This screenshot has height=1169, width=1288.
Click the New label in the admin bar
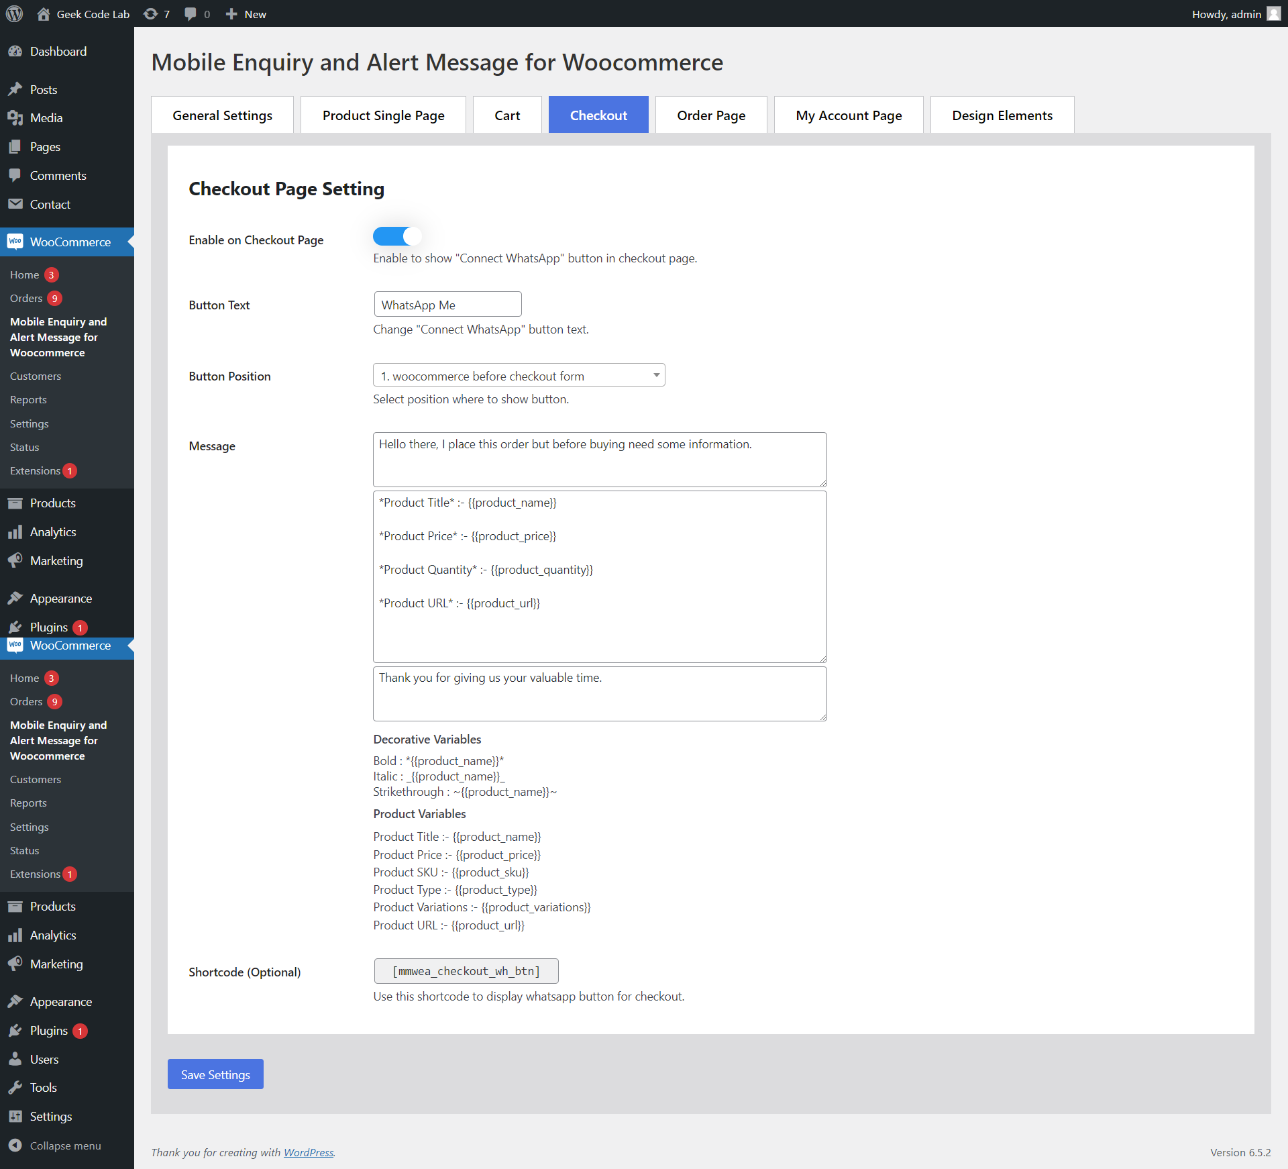pyautogui.click(x=256, y=14)
